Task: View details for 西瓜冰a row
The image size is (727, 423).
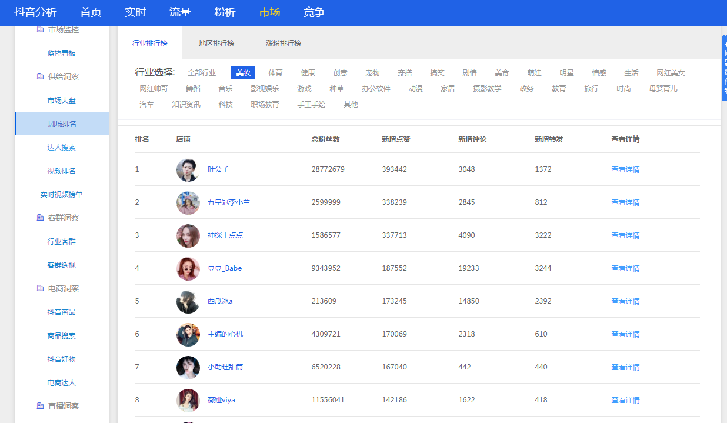Action: pyautogui.click(x=625, y=301)
